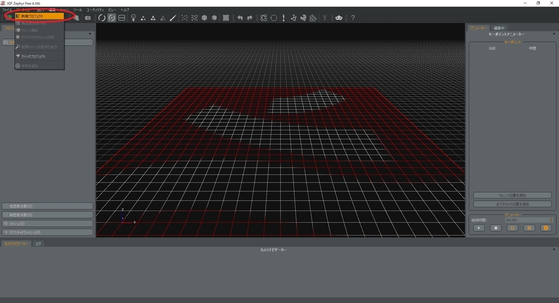Screen dimensions: 559x303
Task: Click the vertical up-down arrow scale icon
Action: pyautogui.click(x=284, y=18)
